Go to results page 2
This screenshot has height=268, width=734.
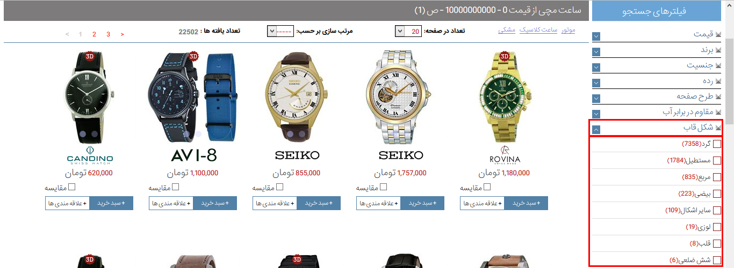point(94,34)
